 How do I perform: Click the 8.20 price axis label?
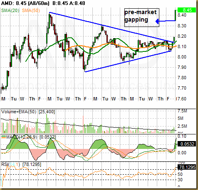[182, 36]
